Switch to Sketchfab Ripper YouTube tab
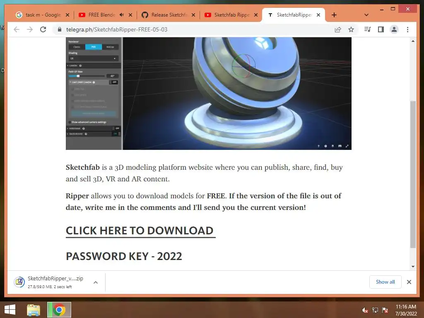The height and width of the screenshot is (318, 424). pos(232,15)
